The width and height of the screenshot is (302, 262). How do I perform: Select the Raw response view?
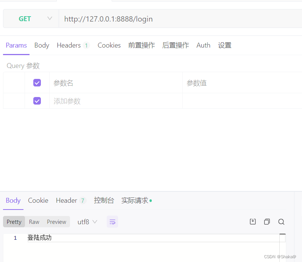(34, 222)
